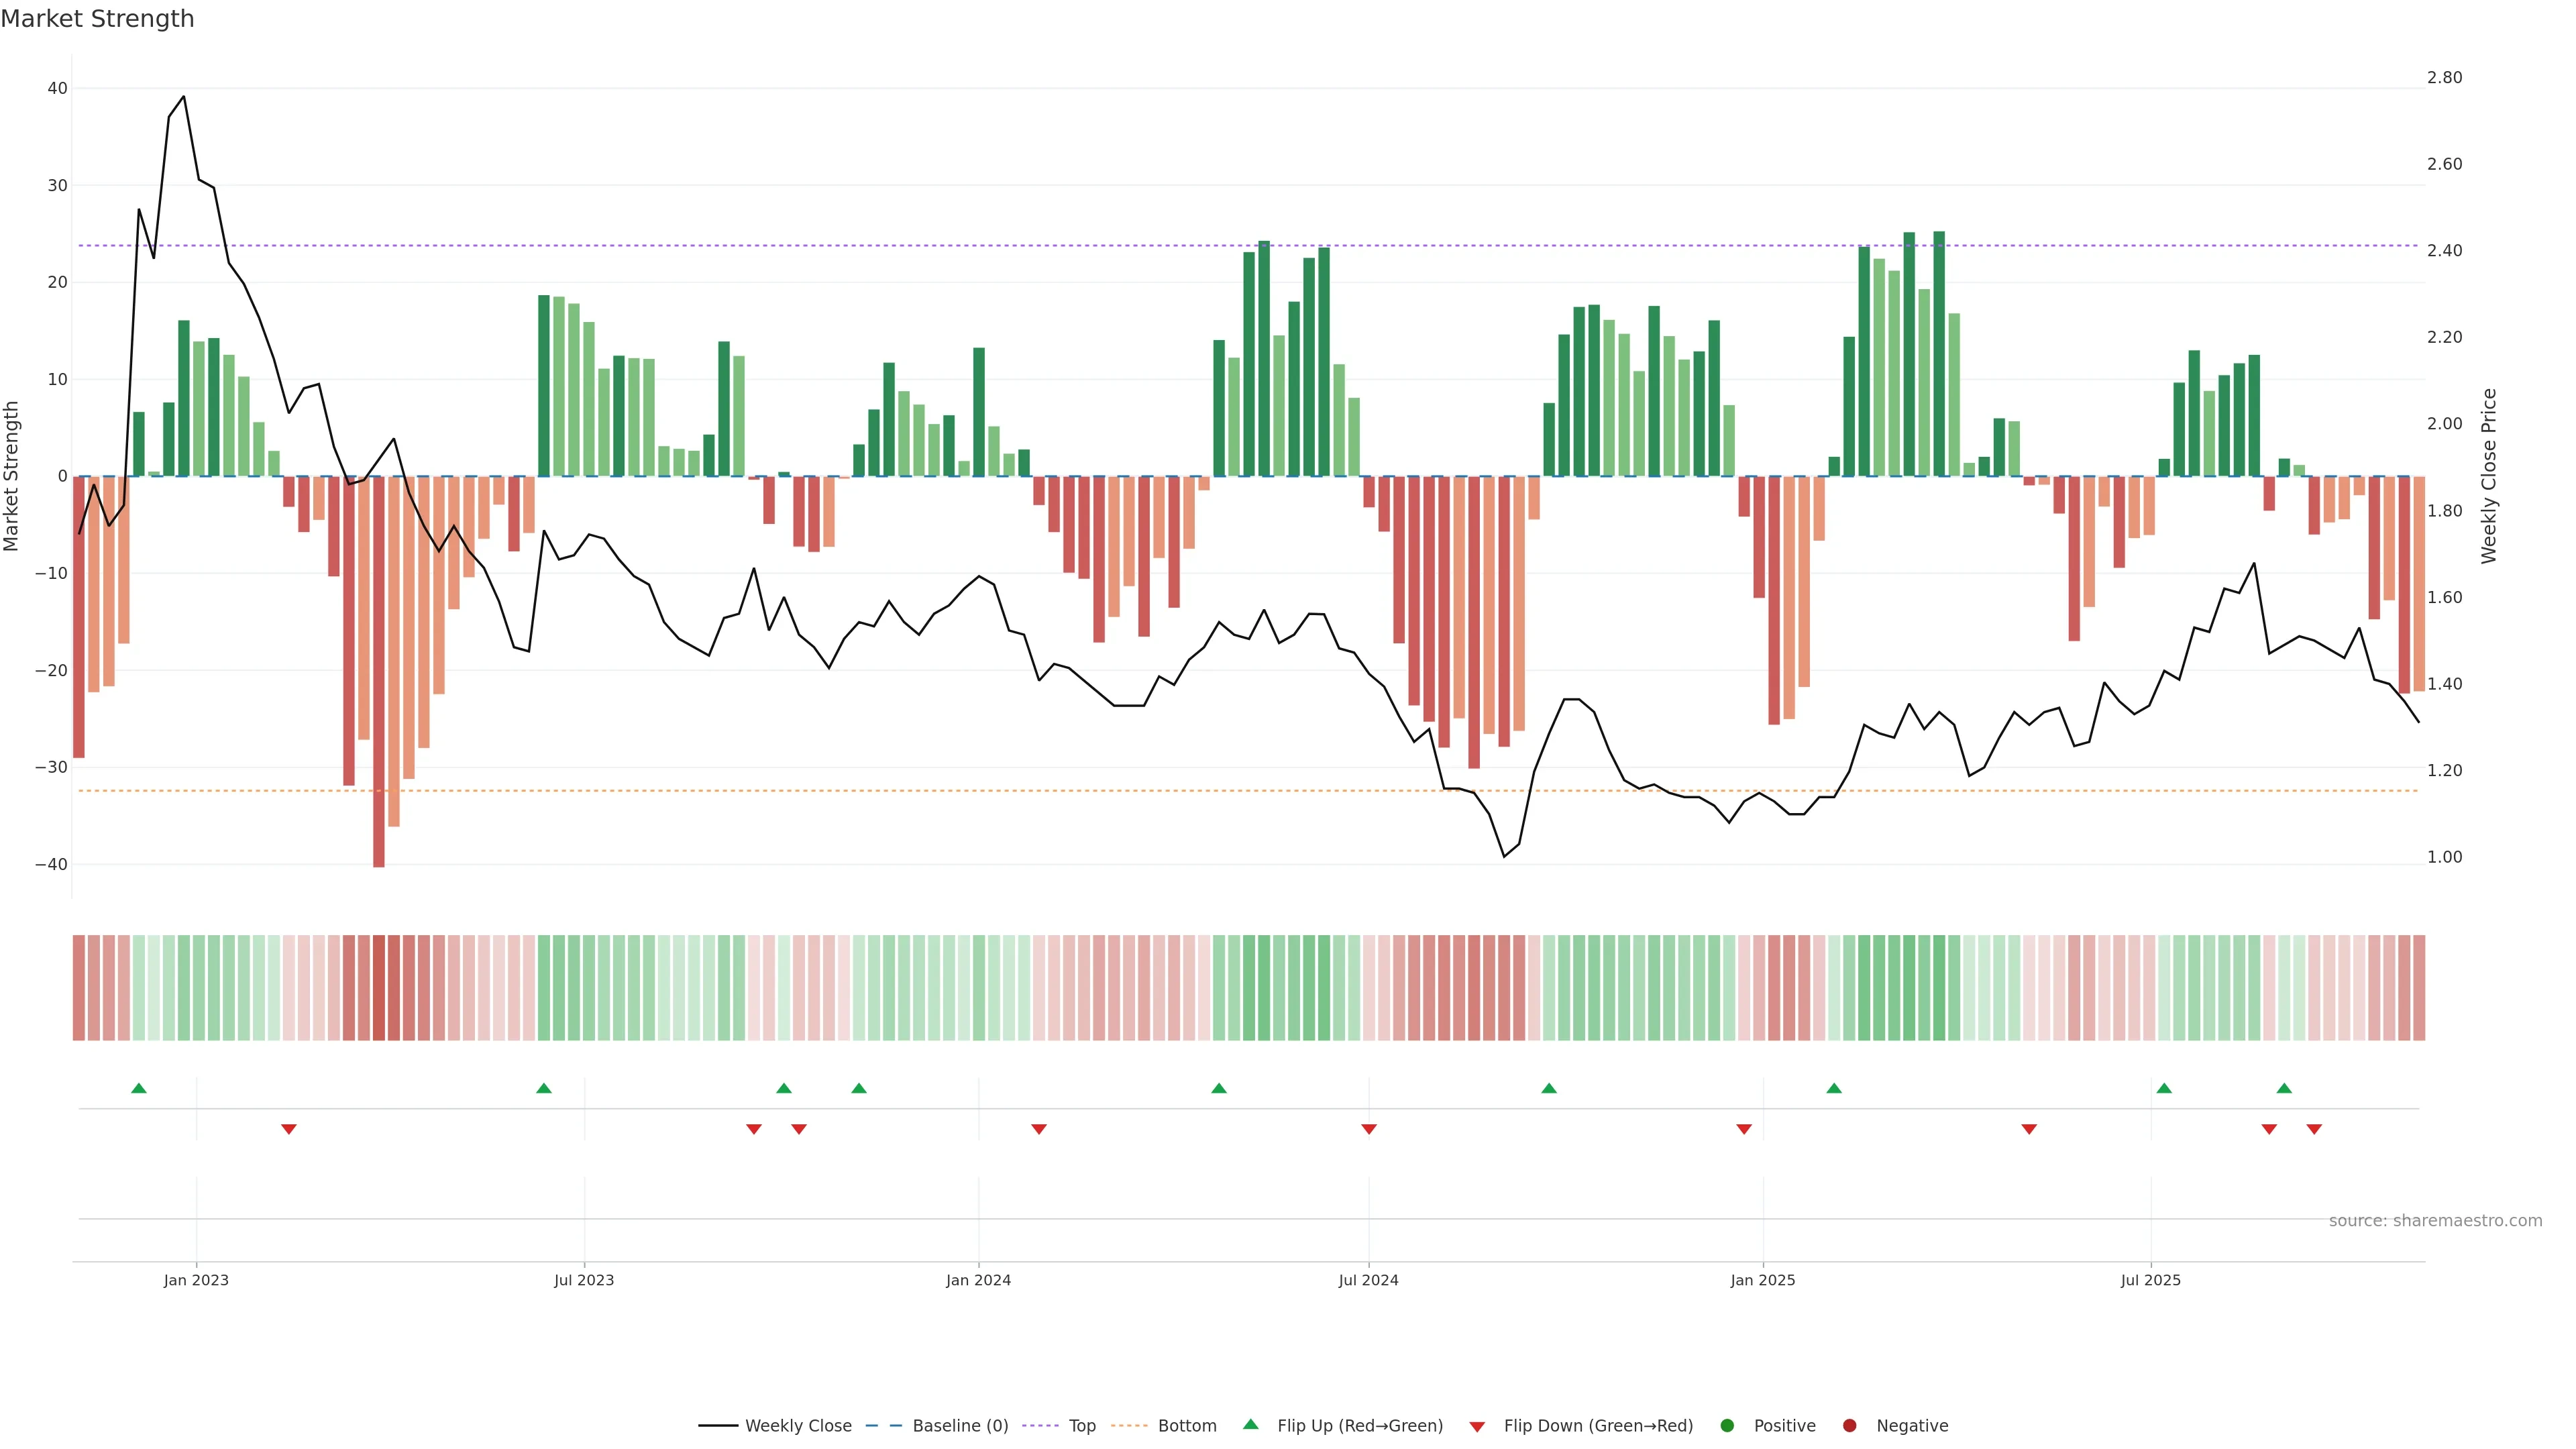Click Flip Down red triangle legend icon
The height and width of the screenshot is (1449, 2576).
pyautogui.click(x=1477, y=1426)
